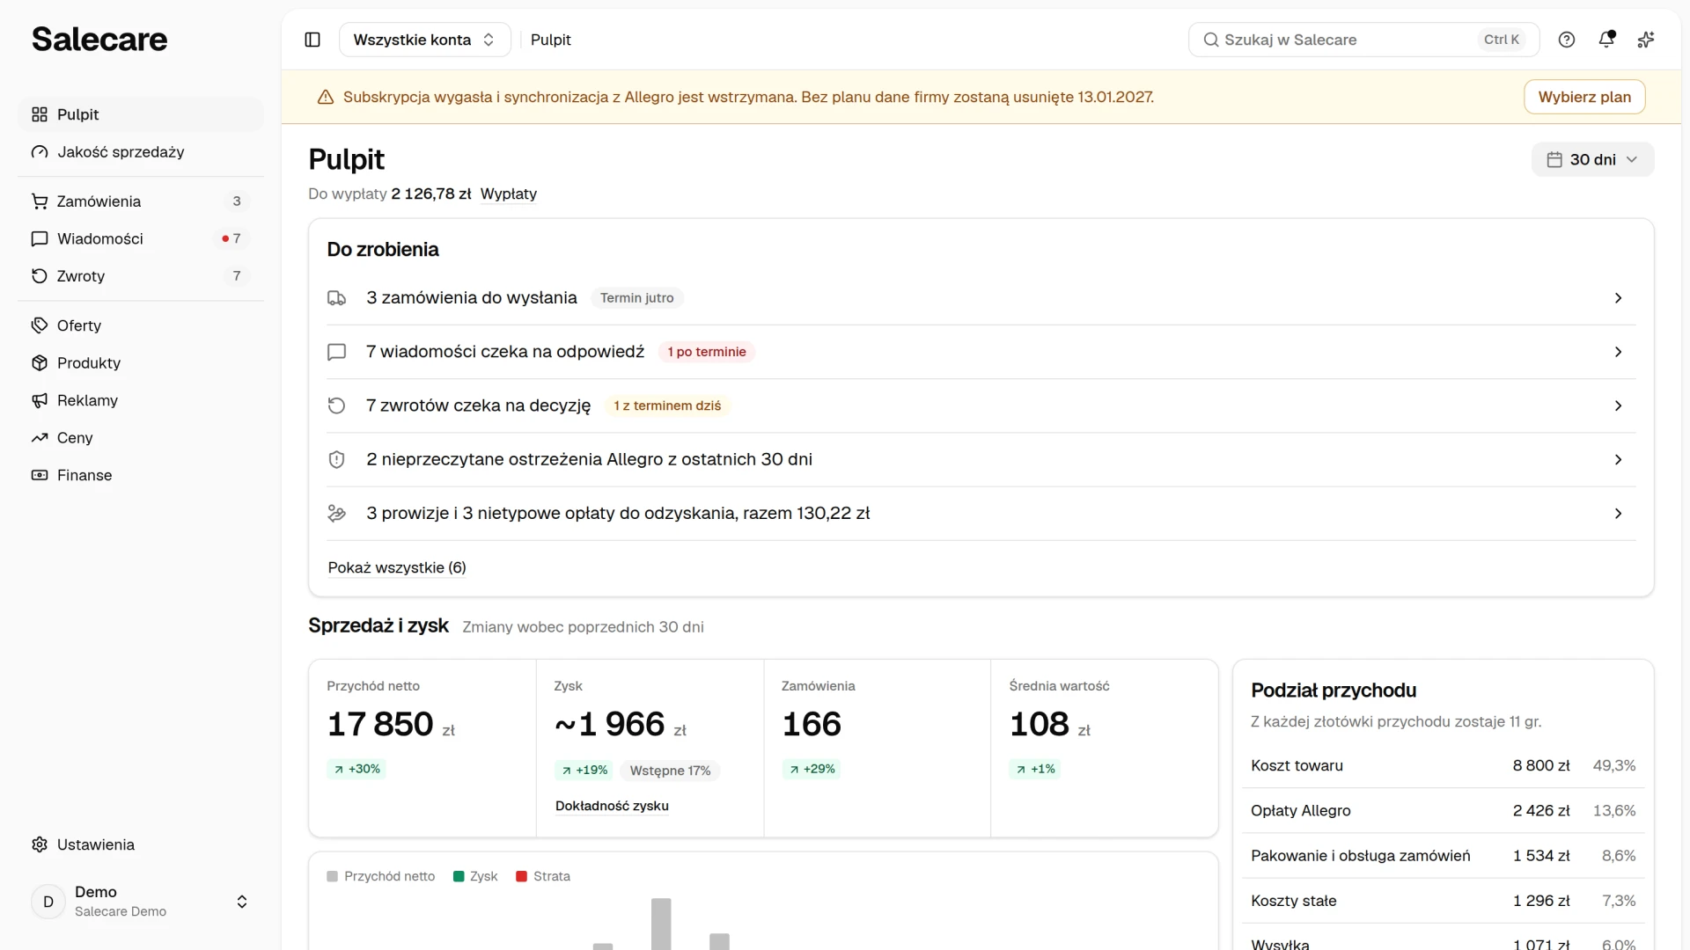This screenshot has height=950, width=1690.
Task: Open the Dokładność zysku link
Action: tap(612, 806)
